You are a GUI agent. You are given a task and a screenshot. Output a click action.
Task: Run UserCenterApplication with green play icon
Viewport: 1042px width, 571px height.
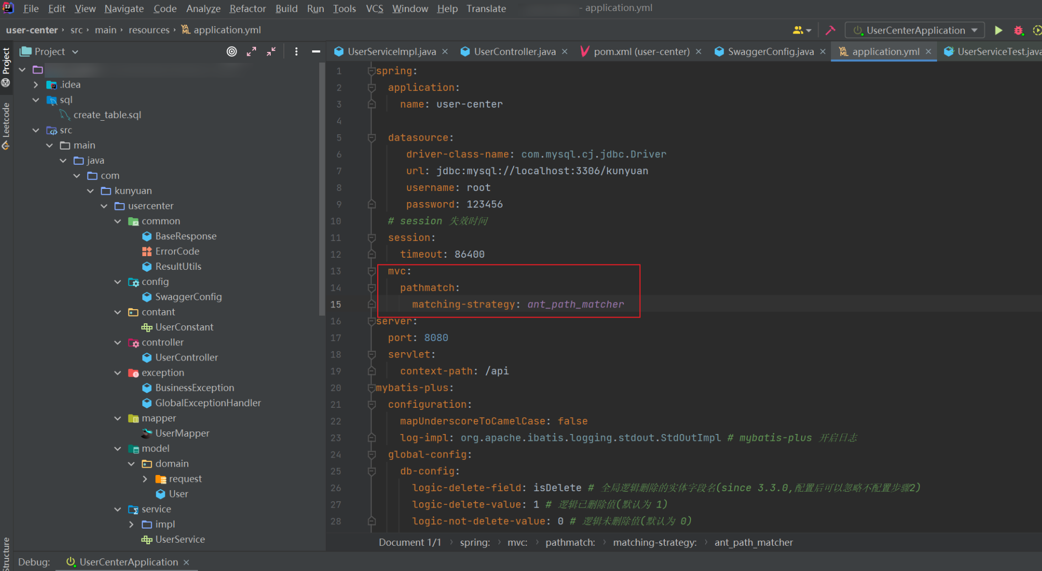(x=998, y=30)
